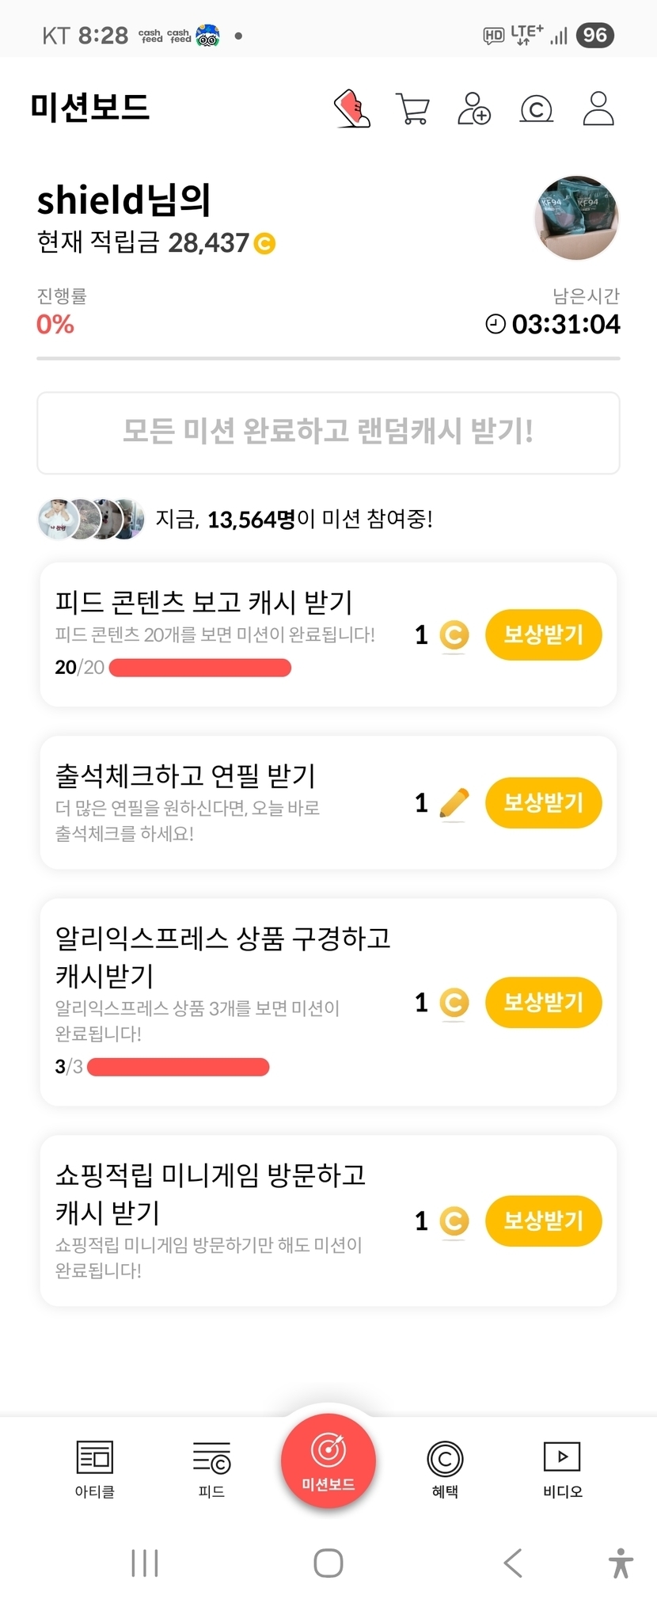Tap the feed contents mission progress bar
The width and height of the screenshot is (657, 1607).
[x=199, y=668]
